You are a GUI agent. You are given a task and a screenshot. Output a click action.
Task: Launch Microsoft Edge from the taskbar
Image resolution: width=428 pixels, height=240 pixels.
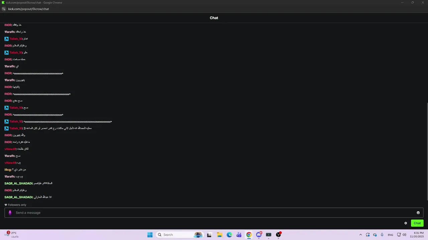pos(229,235)
